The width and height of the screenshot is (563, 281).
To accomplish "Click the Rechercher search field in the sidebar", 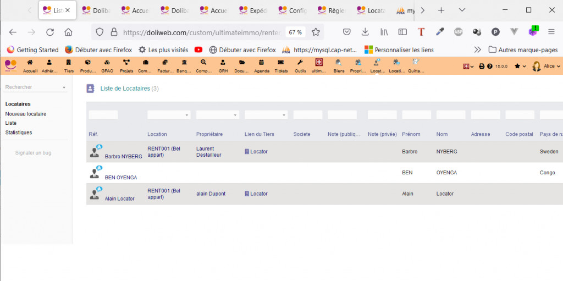I will point(32,87).
